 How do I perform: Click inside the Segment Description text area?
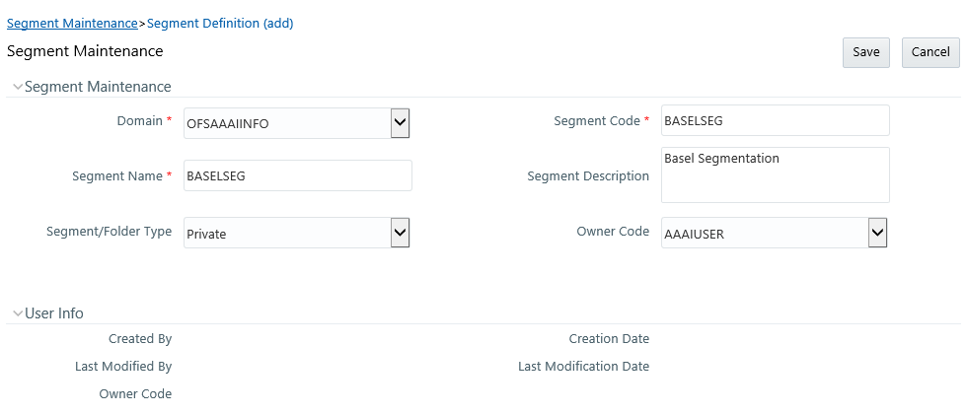[775, 175]
